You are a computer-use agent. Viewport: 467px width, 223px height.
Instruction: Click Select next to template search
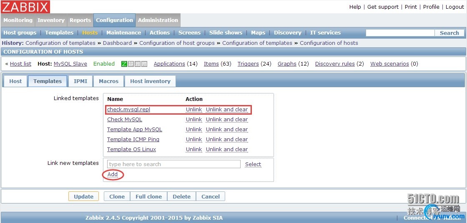click(253, 164)
